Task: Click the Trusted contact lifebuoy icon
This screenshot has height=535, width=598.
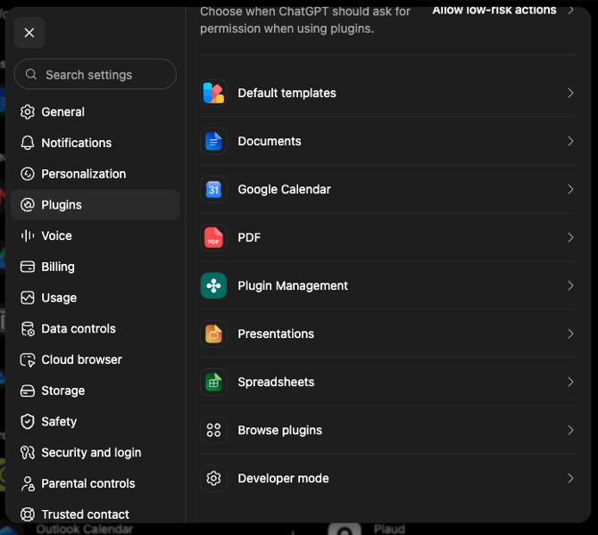Action: [28, 514]
